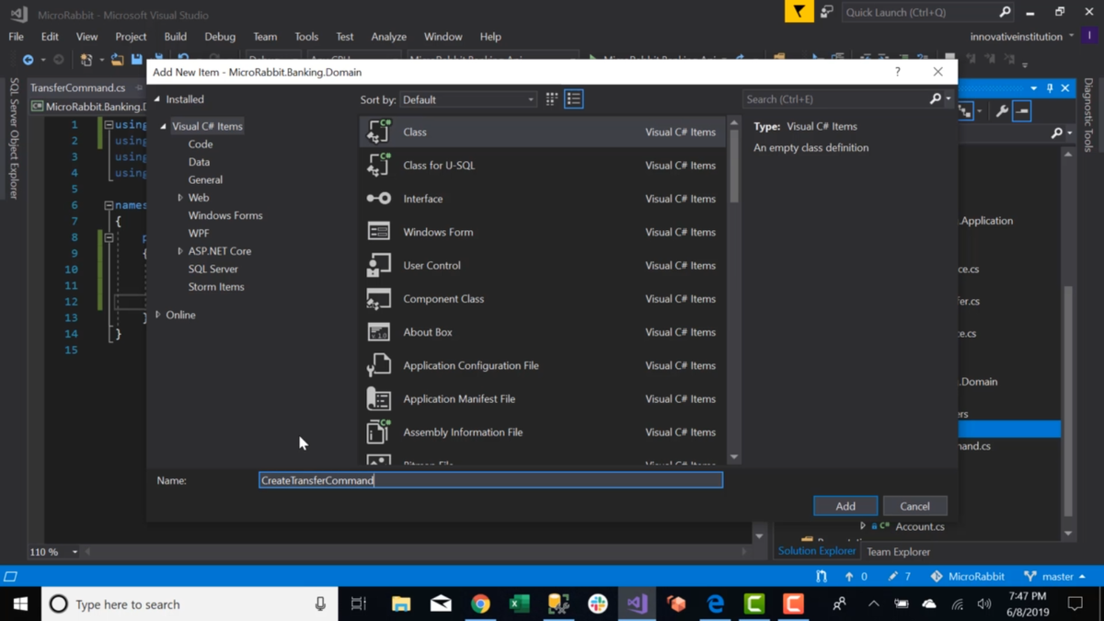Click pending changes pencil in status bar

pos(899,577)
